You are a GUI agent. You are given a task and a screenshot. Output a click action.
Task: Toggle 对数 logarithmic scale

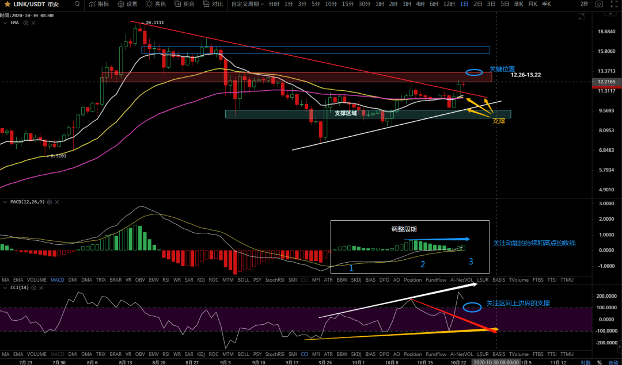pos(585,362)
